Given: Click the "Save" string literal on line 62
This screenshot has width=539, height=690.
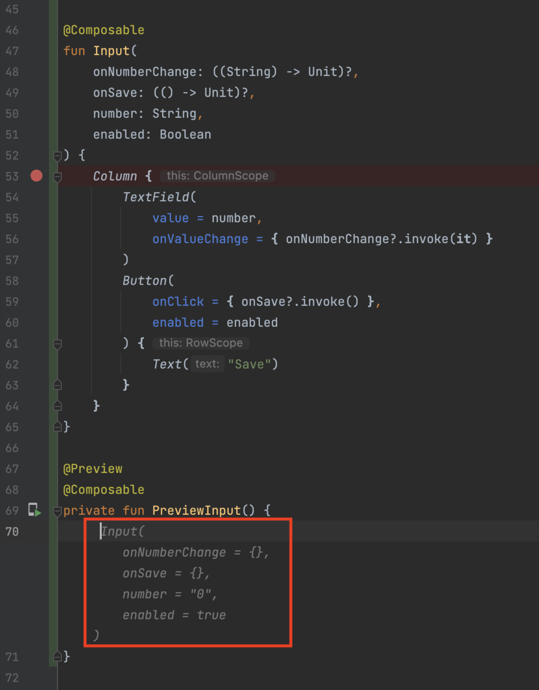Looking at the screenshot, I should coord(250,364).
